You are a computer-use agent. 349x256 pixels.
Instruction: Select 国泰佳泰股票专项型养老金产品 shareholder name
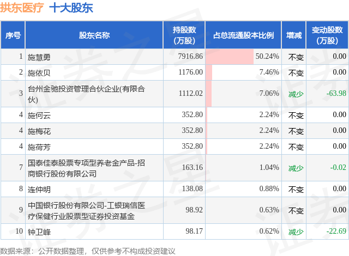(x=86, y=168)
